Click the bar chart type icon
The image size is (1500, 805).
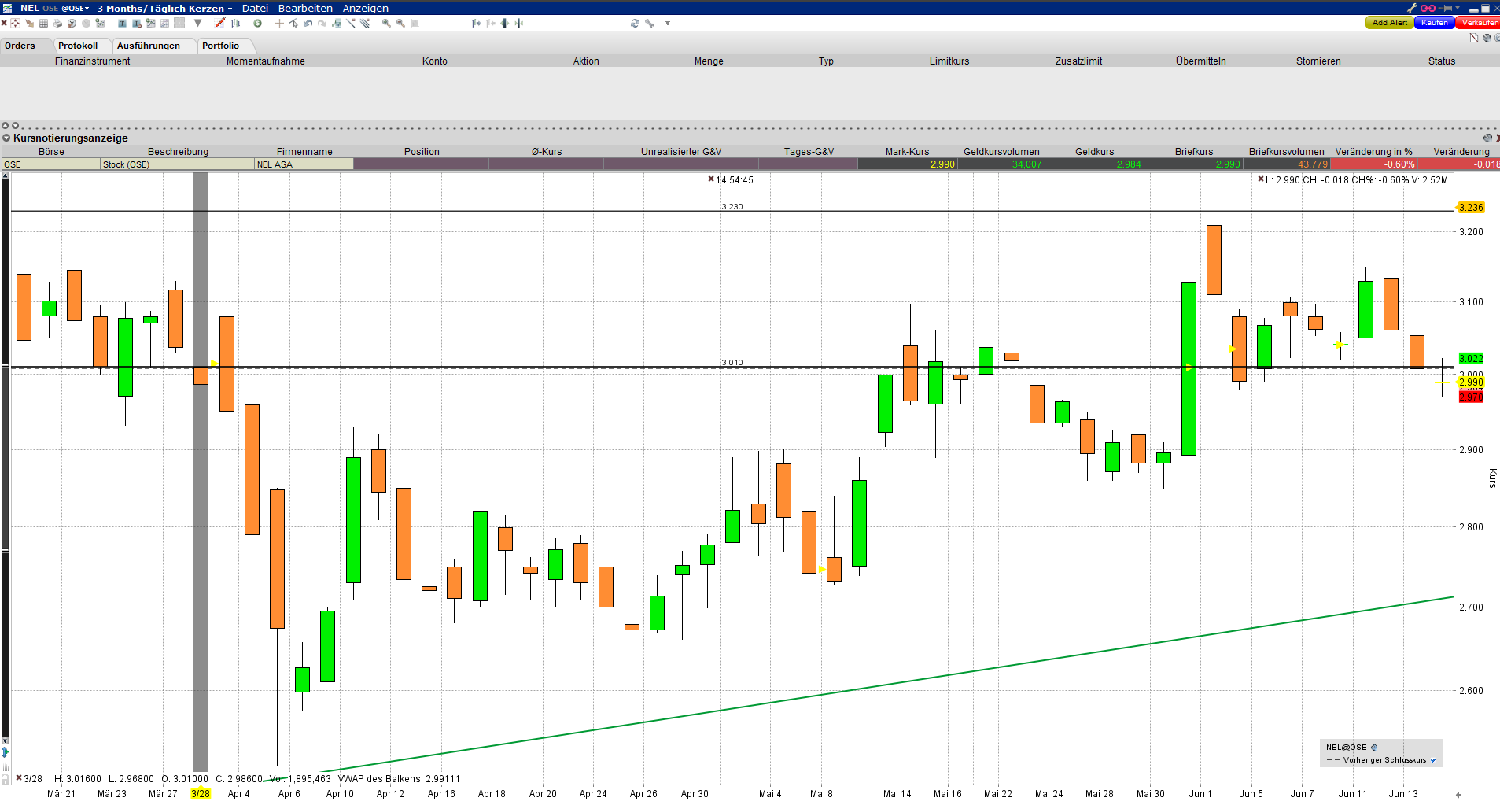coord(235,23)
